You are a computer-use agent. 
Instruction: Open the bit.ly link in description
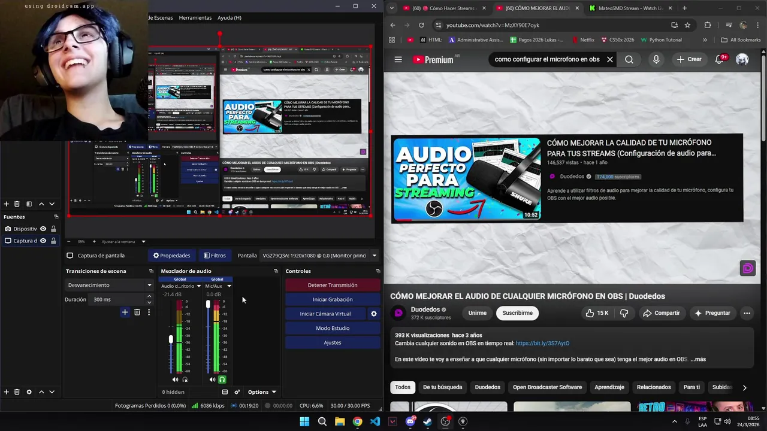click(542, 344)
